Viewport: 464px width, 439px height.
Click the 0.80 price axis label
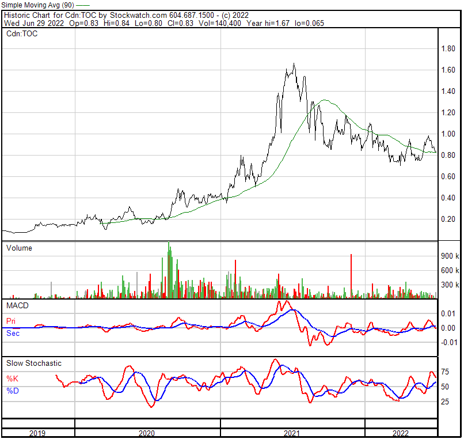click(448, 156)
